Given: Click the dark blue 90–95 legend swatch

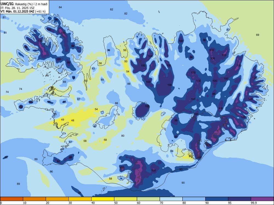Looking at the screenshot, I should pyautogui.click(x=217, y=199).
